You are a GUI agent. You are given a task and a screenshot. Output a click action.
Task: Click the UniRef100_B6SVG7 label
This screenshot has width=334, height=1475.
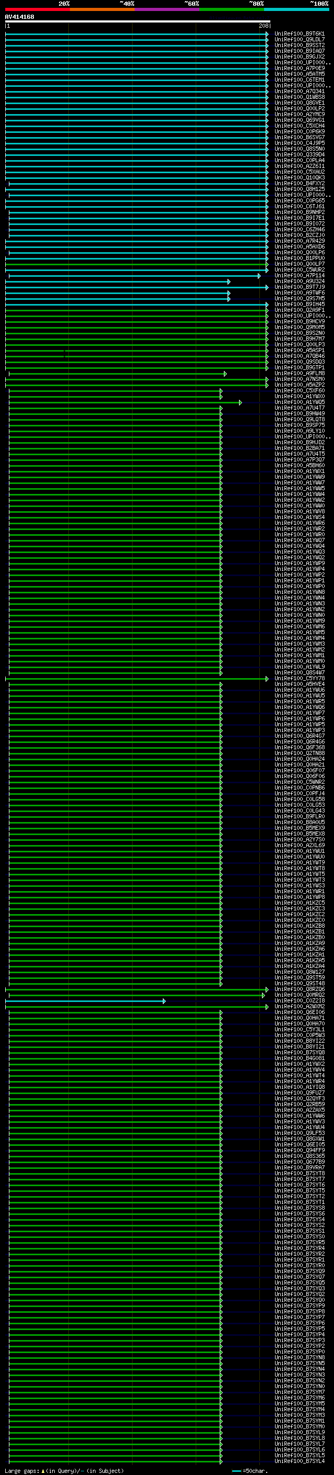[300, 138]
